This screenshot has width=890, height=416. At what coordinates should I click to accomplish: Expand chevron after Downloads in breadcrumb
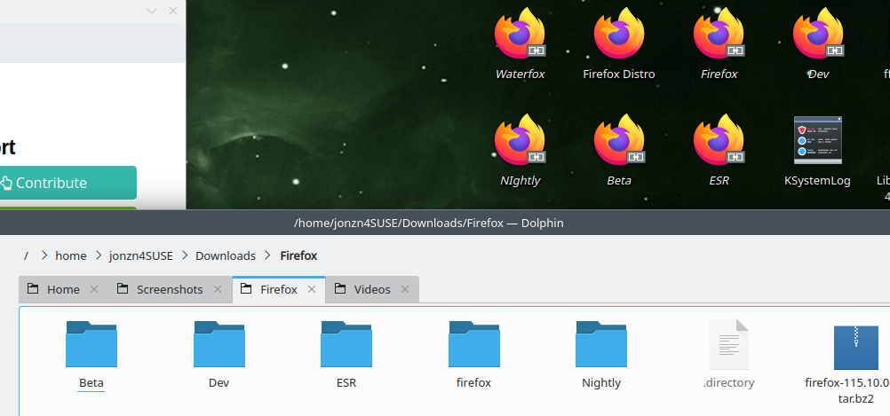click(268, 255)
